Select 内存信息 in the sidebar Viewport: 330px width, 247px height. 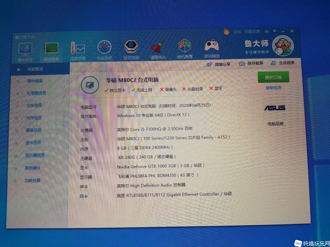[34, 118]
